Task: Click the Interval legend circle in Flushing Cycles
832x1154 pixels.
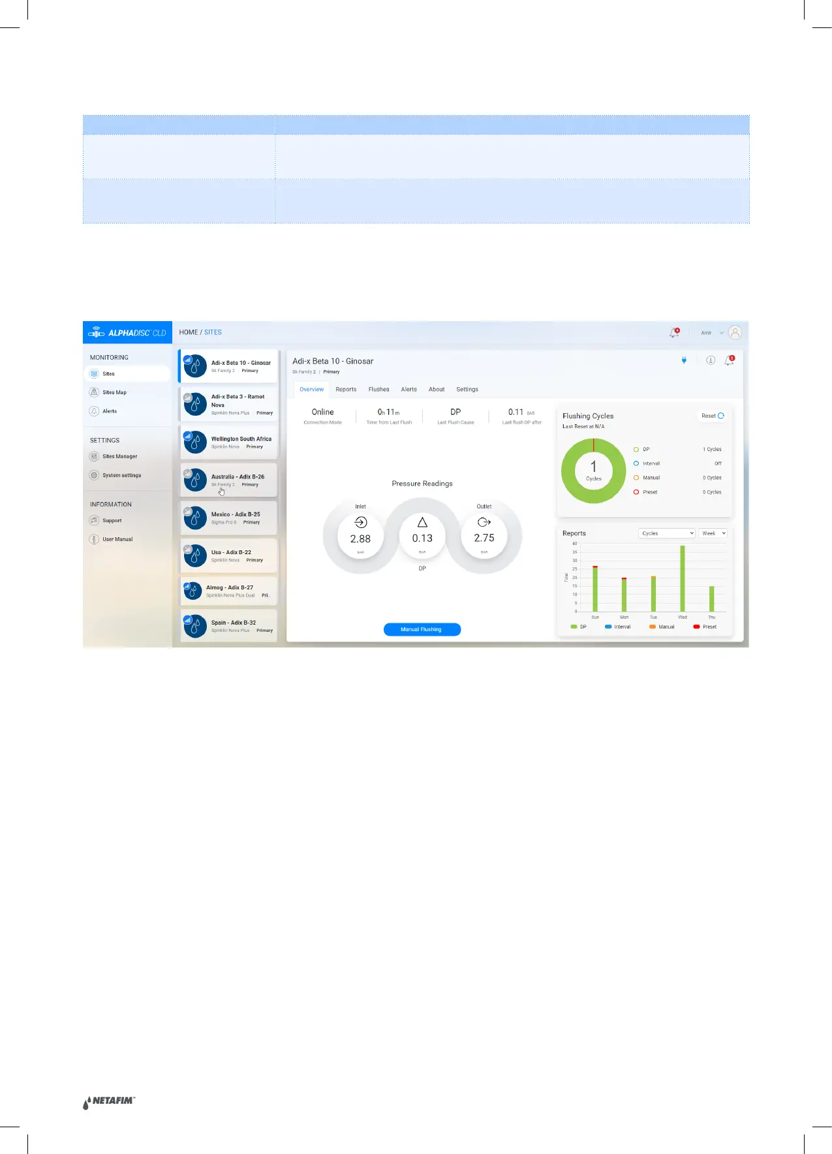Action: [636, 463]
